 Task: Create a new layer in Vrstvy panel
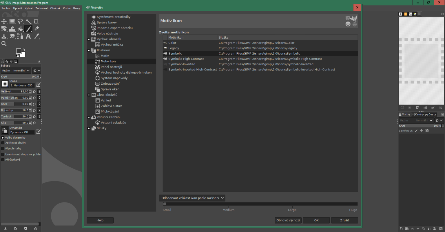401,229
